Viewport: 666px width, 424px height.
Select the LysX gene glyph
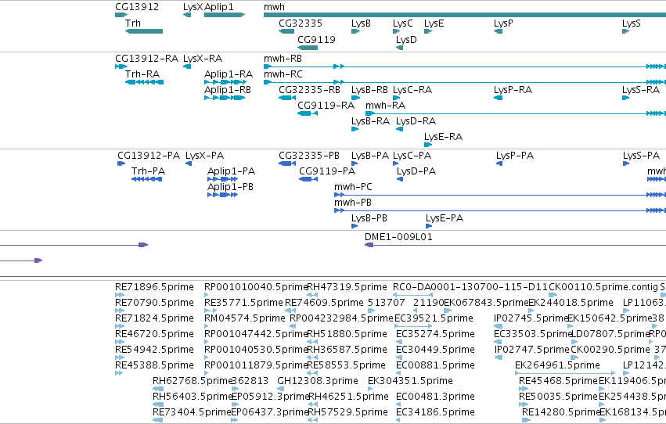pyautogui.click(x=187, y=15)
